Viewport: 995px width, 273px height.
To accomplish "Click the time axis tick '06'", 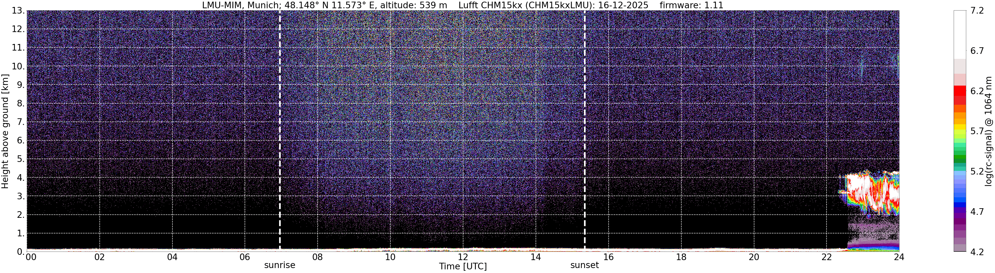I will click(x=245, y=257).
